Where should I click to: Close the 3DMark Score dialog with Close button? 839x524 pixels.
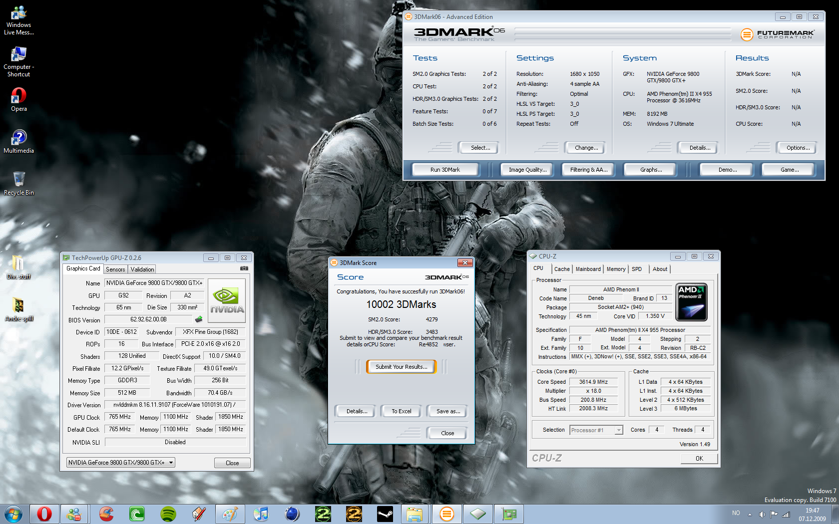(x=447, y=433)
